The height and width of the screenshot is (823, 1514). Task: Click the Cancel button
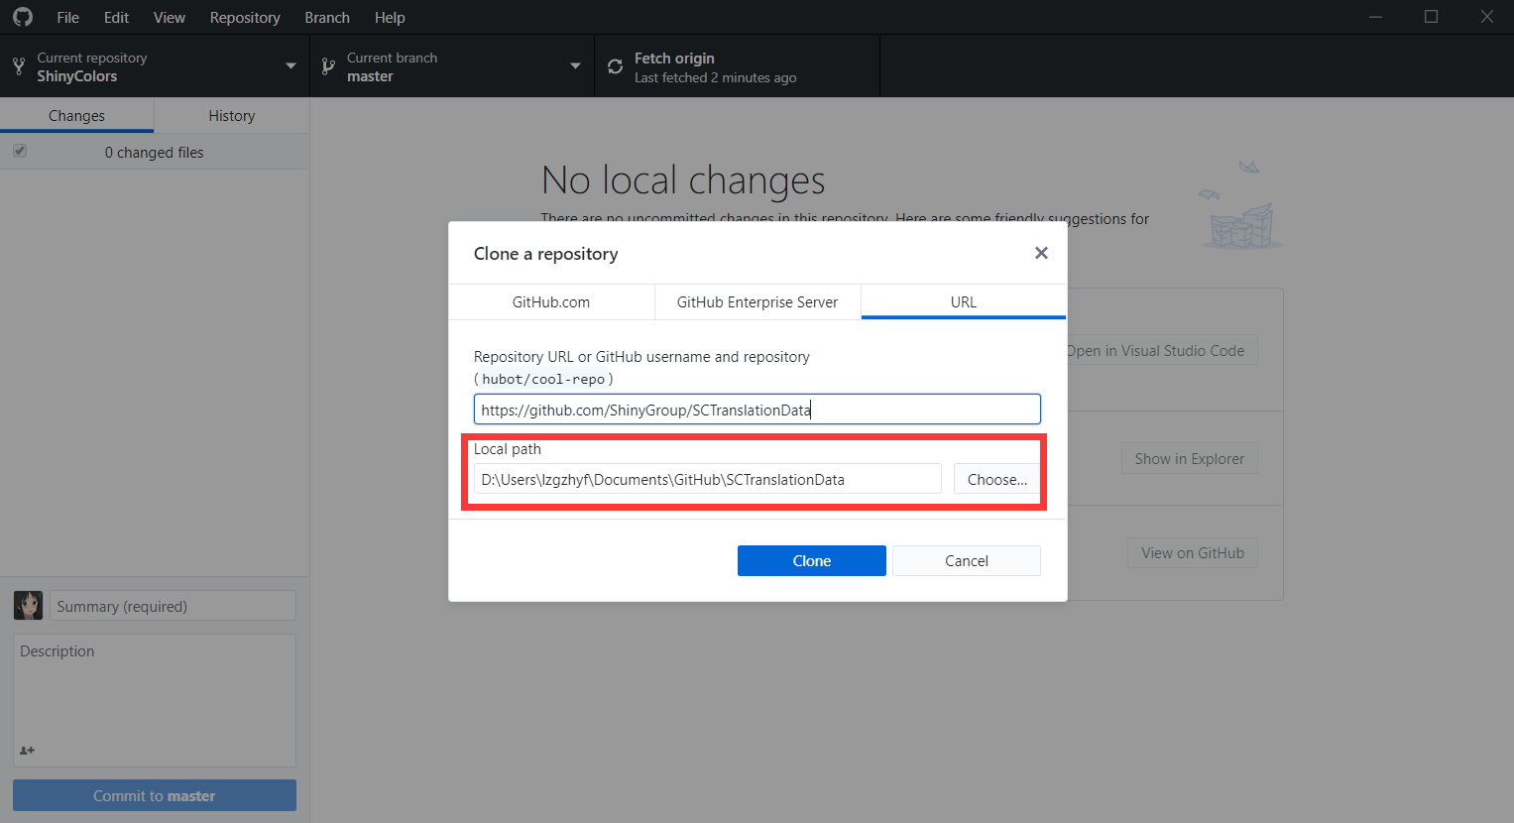pos(967,560)
